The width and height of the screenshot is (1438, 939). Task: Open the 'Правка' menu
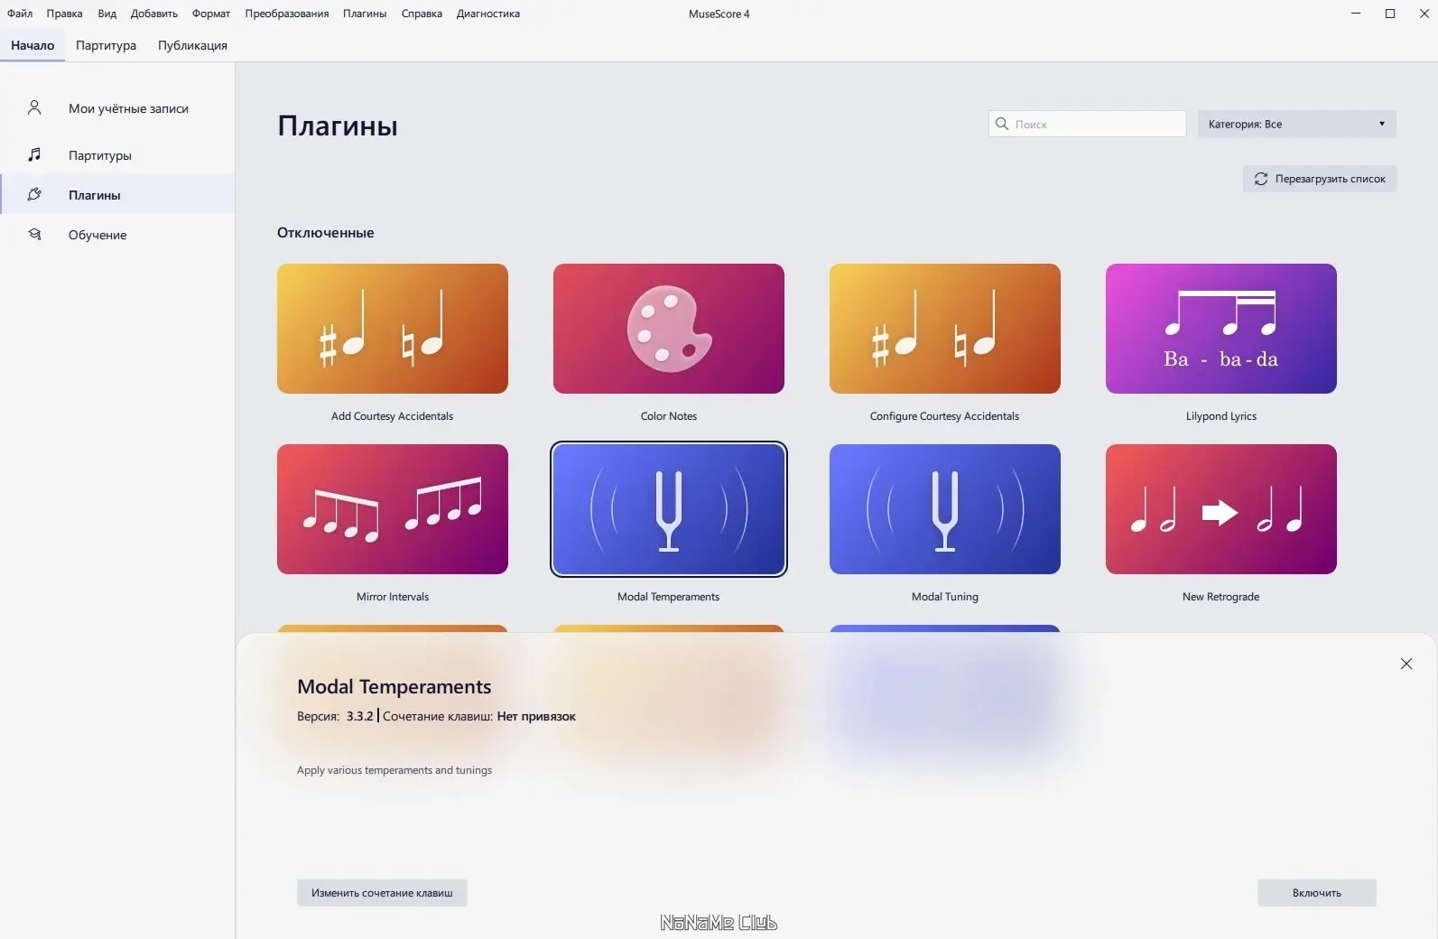point(64,14)
